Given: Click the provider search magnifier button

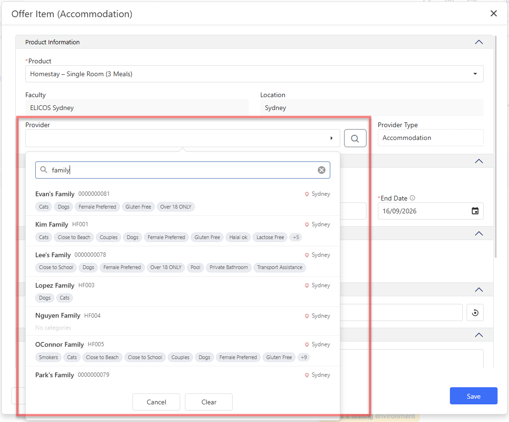Looking at the screenshot, I should pos(355,138).
